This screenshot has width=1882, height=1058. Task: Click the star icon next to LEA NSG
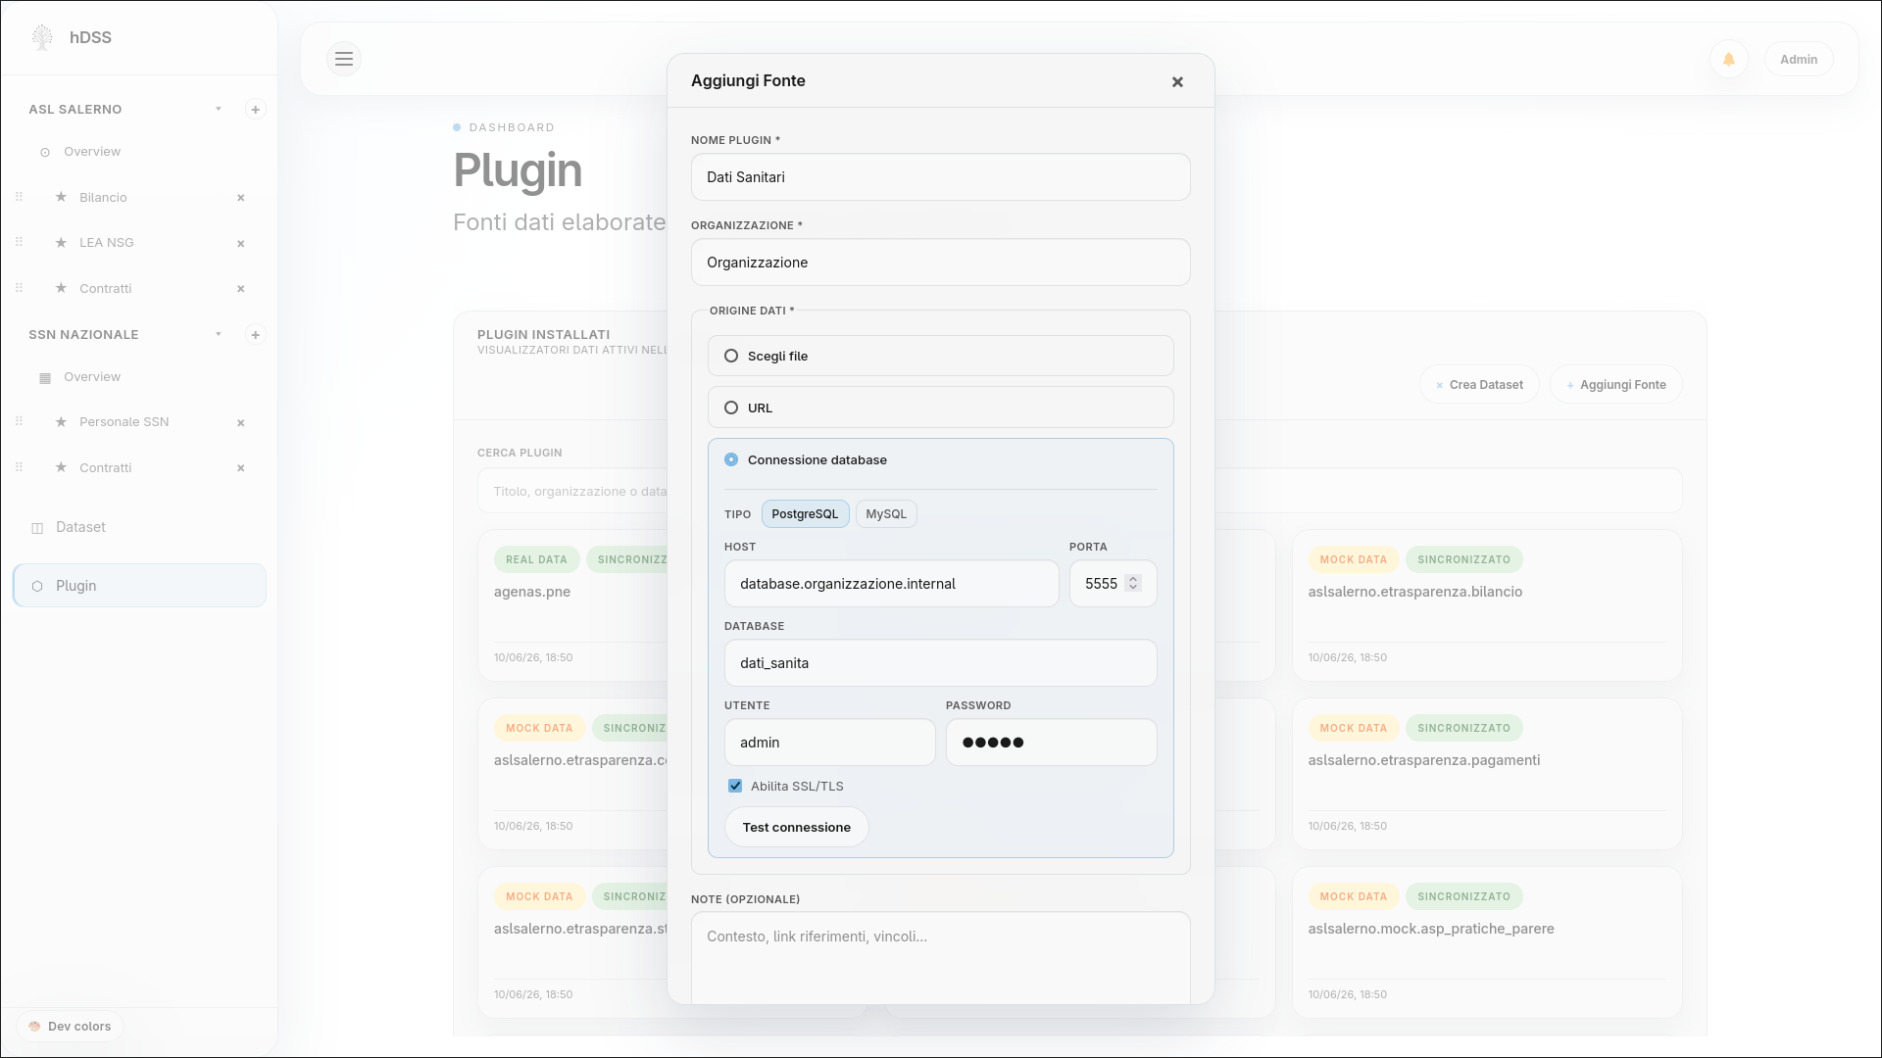tap(62, 242)
